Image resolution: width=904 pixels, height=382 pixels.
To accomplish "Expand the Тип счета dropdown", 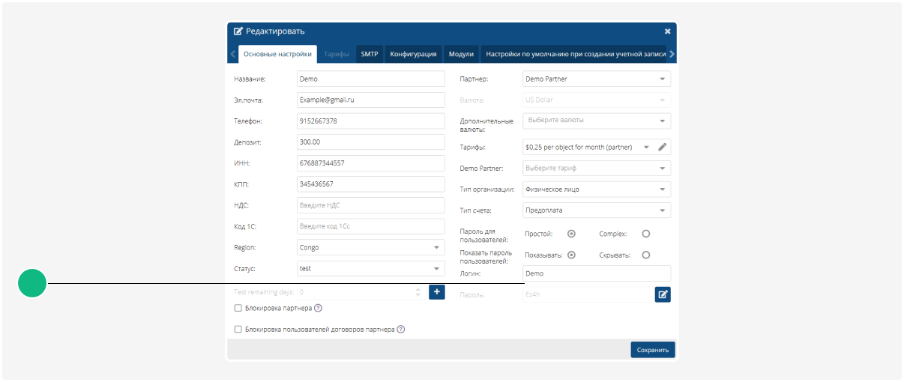I will pos(597,210).
